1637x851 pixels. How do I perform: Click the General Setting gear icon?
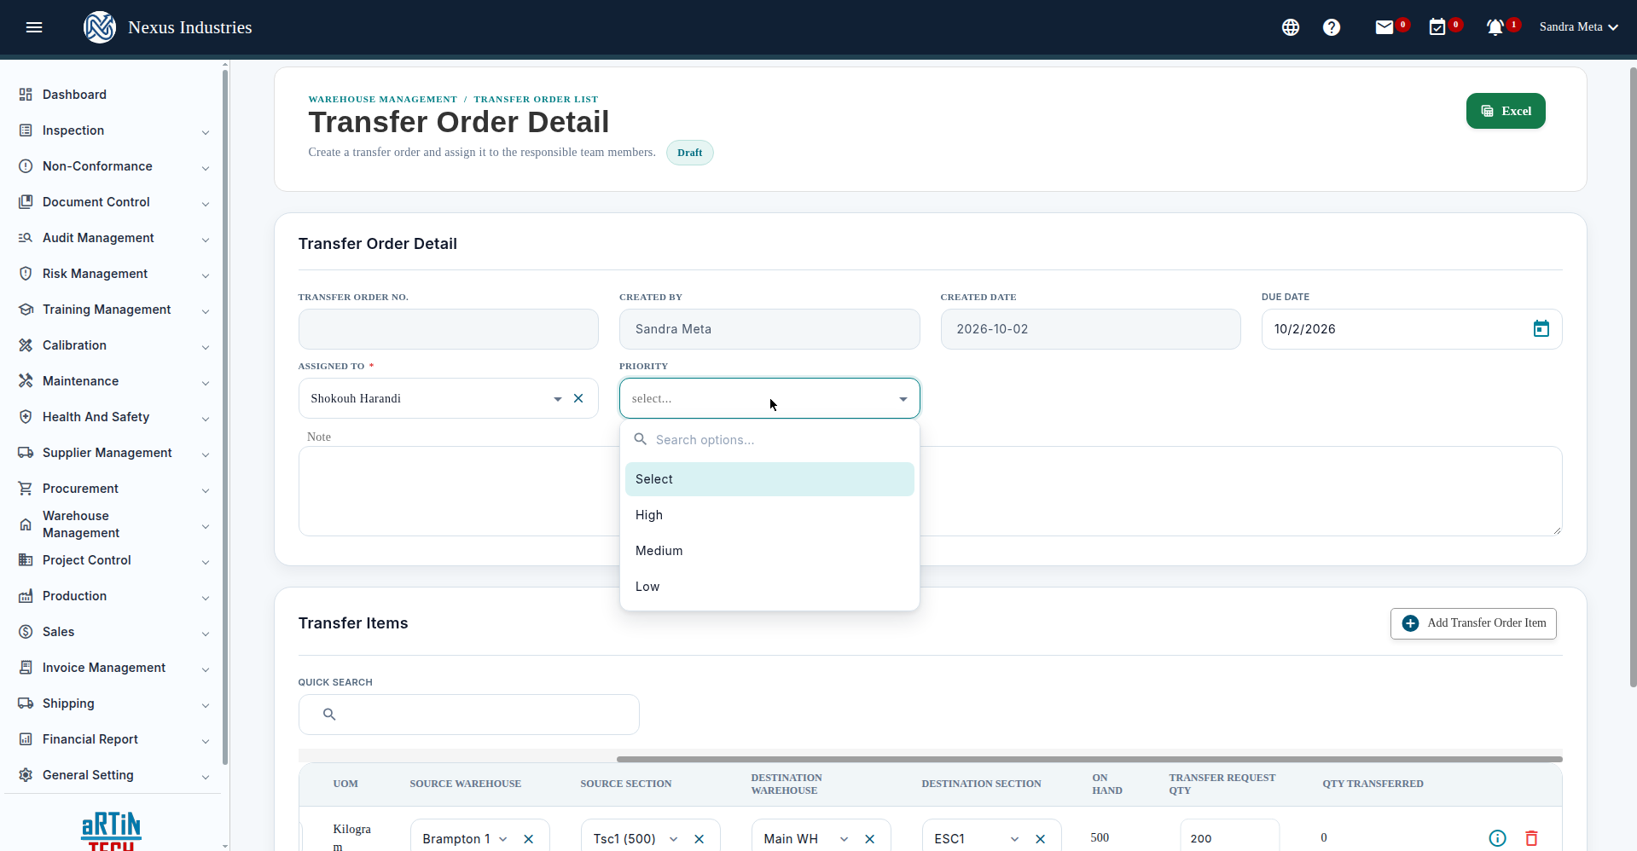click(26, 775)
